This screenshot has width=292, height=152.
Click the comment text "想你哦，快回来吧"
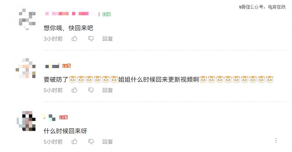coord(68,28)
